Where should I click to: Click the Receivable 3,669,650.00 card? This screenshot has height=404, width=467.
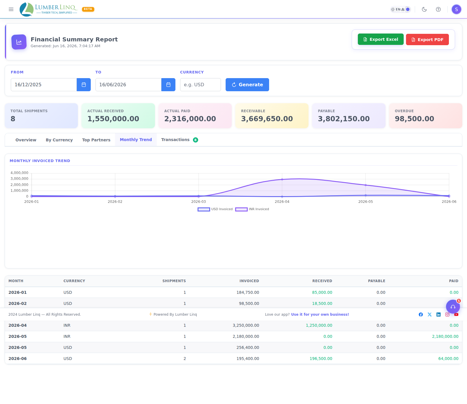pos(272,116)
